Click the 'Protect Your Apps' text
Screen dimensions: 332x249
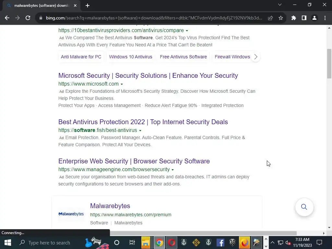tap(77, 105)
